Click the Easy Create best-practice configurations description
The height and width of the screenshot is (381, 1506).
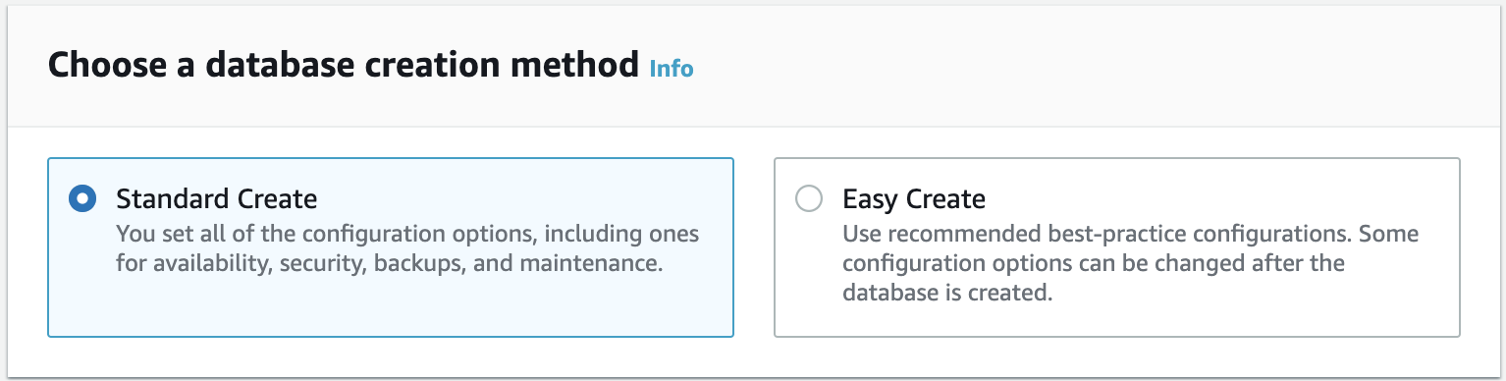point(1131,264)
